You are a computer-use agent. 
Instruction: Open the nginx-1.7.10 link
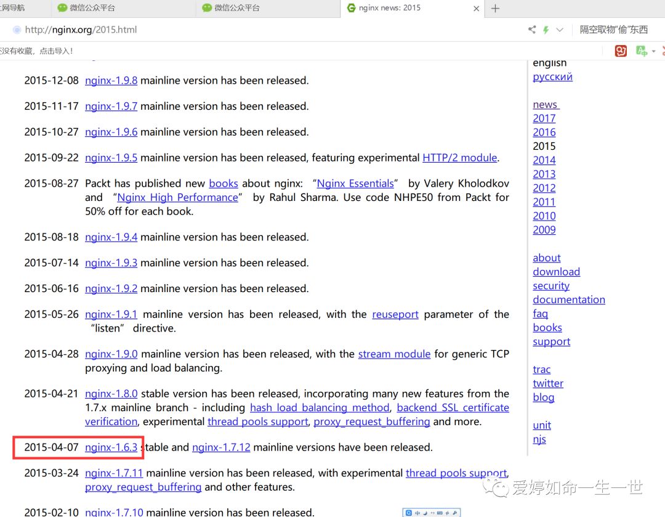click(x=114, y=512)
